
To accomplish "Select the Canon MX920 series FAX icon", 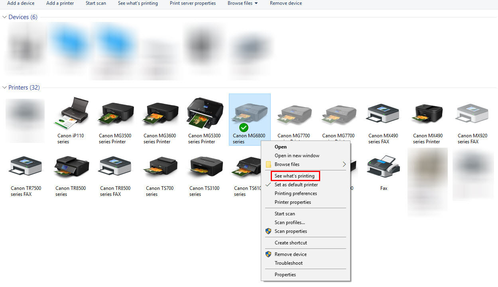I will 472,113.
